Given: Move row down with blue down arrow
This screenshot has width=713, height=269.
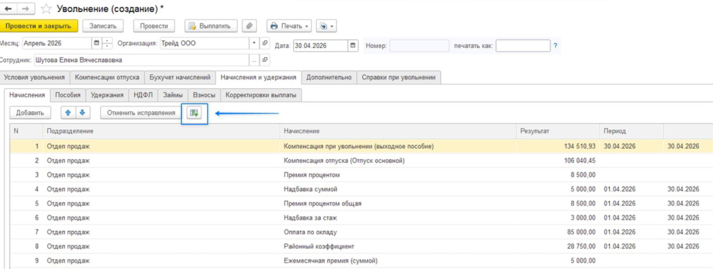Looking at the screenshot, I should coord(82,113).
